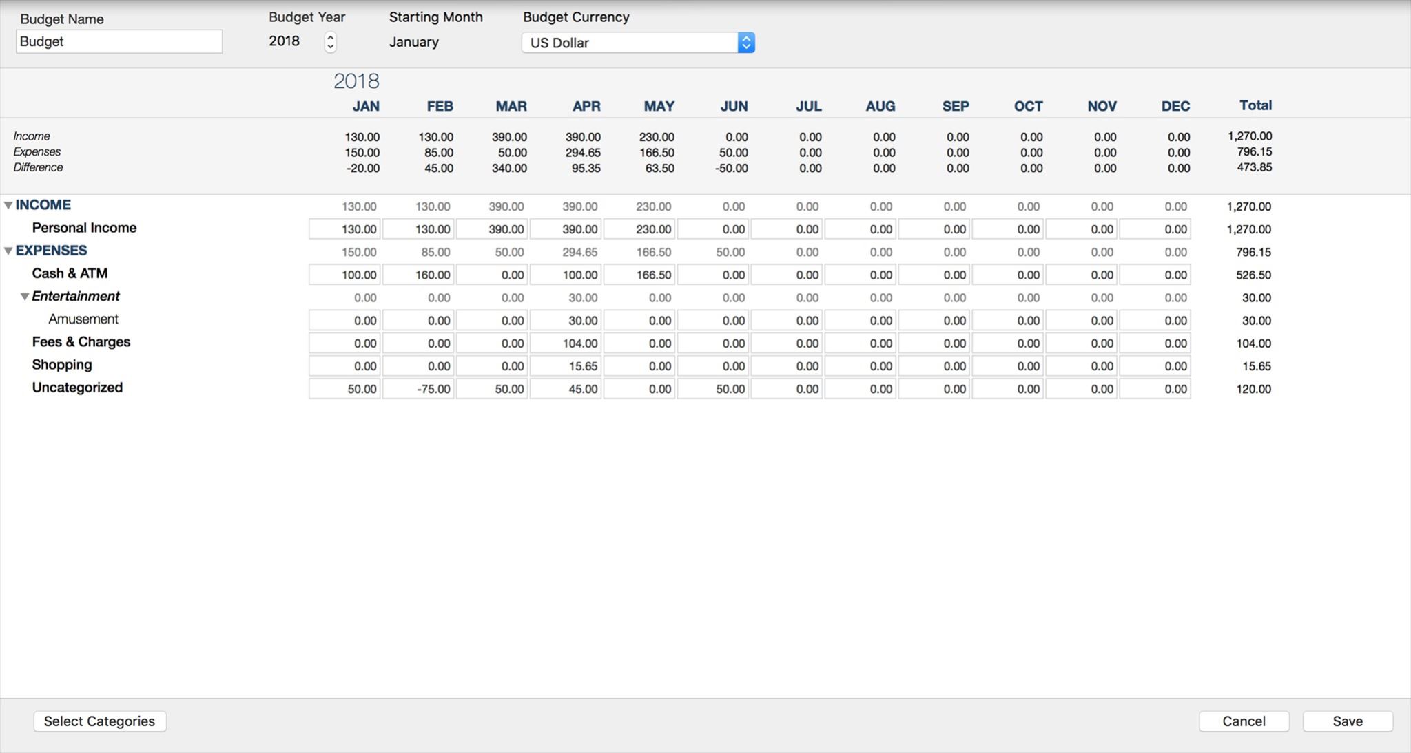Collapse the INCOME disclosure triangle
This screenshot has width=1411, height=753.
click(8, 205)
